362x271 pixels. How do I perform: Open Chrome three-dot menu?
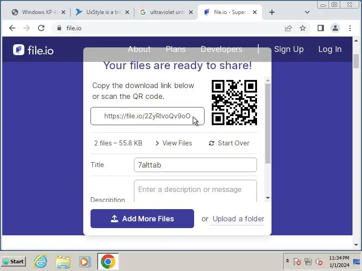[x=350, y=28]
